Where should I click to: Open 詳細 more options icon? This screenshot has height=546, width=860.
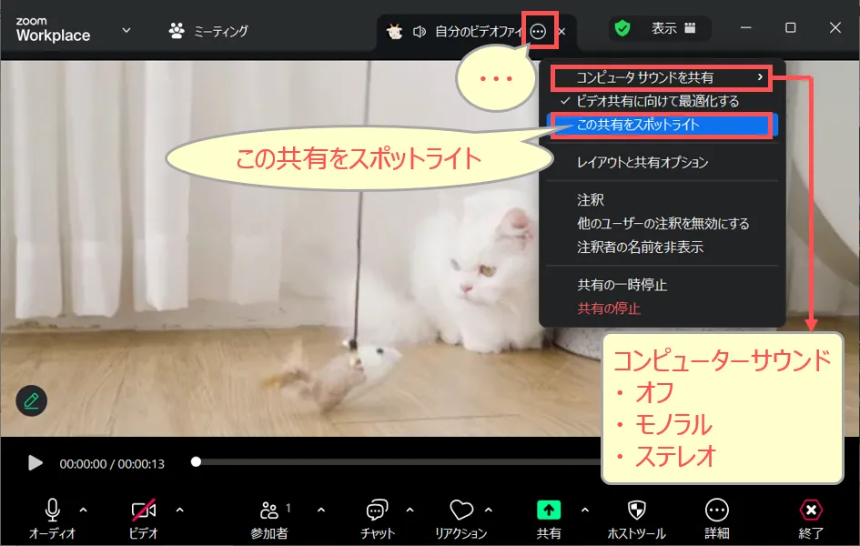coord(717,511)
